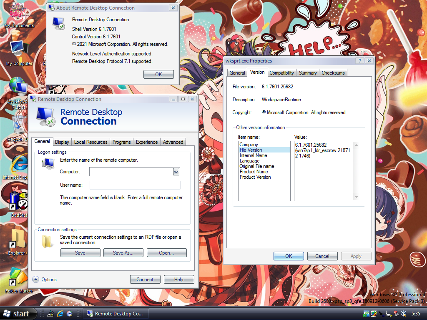This screenshot has height=320, width=427.
Task: Open the Recycle Bin desktop icon
Action: point(18,129)
